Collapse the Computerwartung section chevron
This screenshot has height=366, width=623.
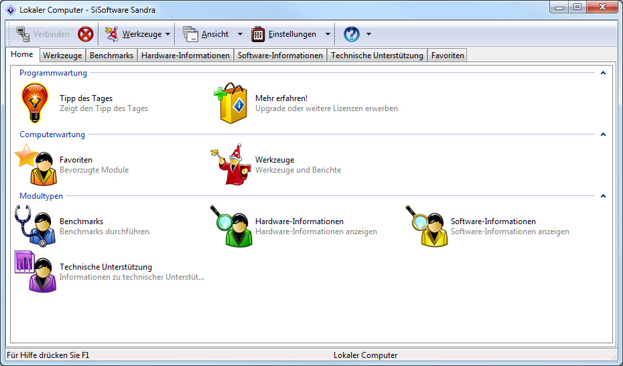coord(603,134)
